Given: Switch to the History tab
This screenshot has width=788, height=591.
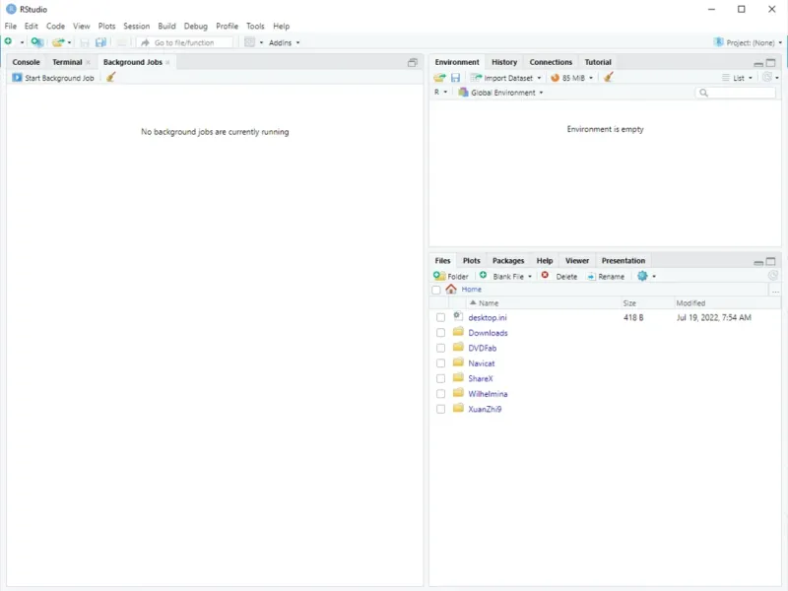Looking at the screenshot, I should point(504,62).
